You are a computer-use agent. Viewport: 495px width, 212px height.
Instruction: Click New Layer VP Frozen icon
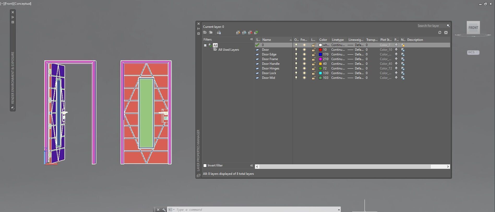[x=244, y=33]
